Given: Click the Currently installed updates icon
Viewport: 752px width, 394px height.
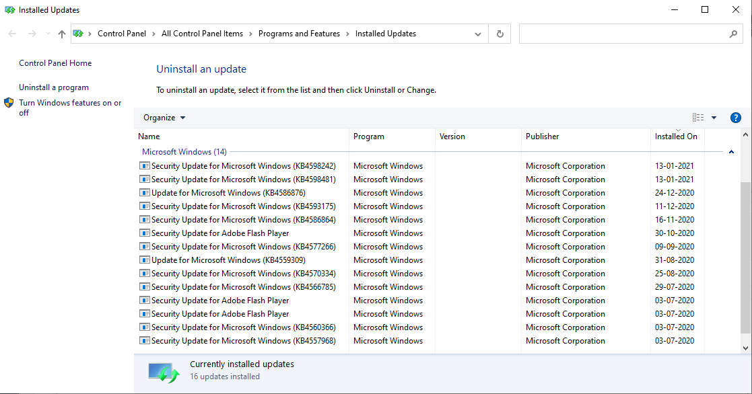Looking at the screenshot, I should point(164,372).
